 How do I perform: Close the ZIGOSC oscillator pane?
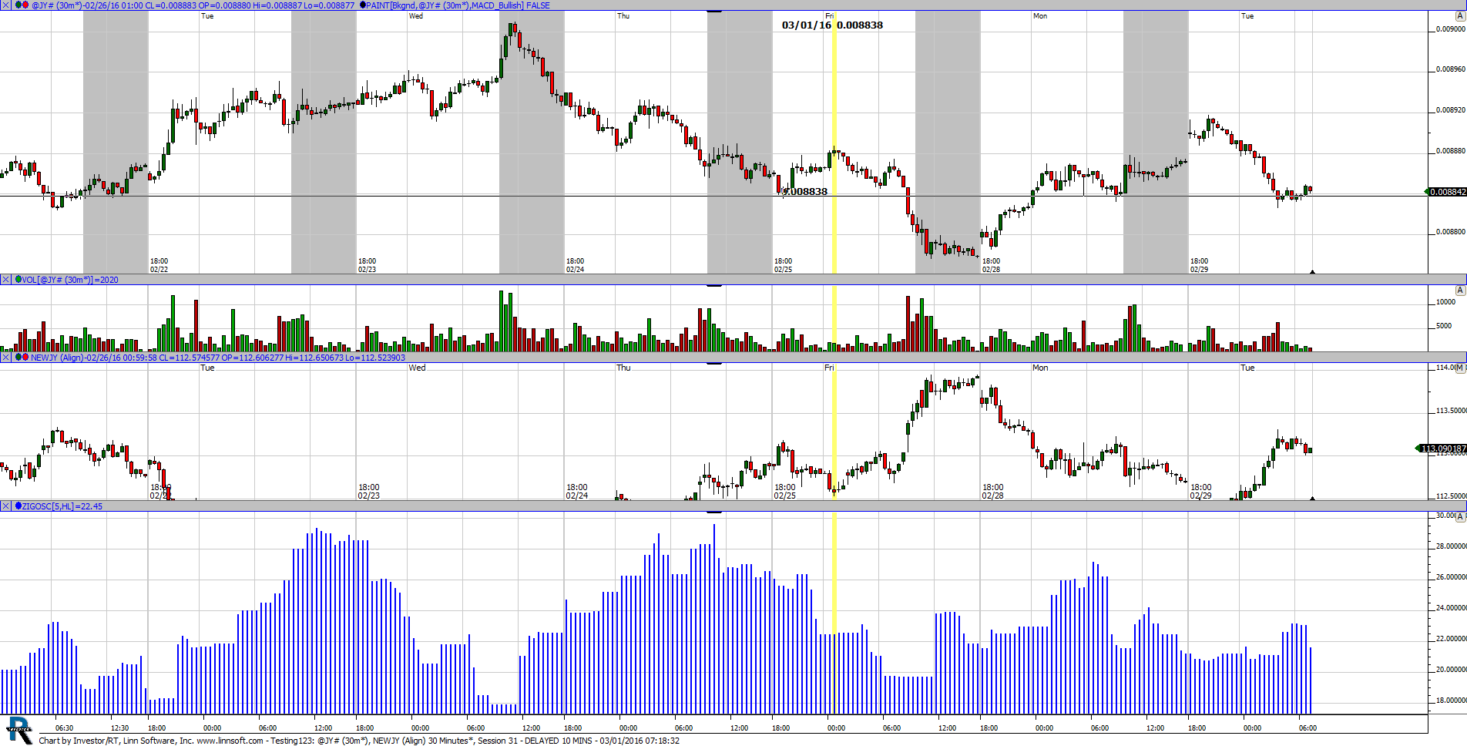pos(5,506)
